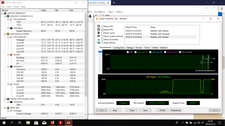Collapse the Intel Pentium N5000 node
Image resolution: width=225 pixels, height=126 pixels.
point(5,34)
